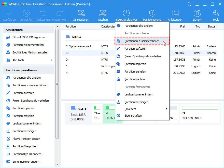The image size is (224, 168).
Task: Click the sidebar scrollbar thumb
Action: [58, 84]
